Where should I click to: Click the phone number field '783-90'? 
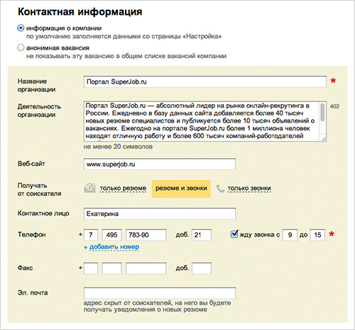tap(146, 234)
